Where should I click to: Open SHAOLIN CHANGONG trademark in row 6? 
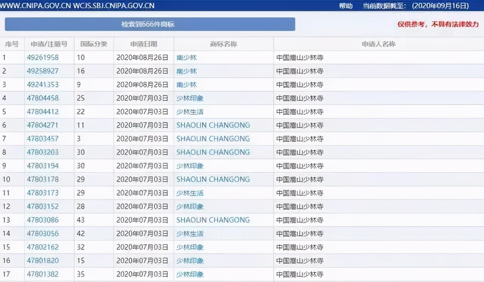(x=213, y=125)
